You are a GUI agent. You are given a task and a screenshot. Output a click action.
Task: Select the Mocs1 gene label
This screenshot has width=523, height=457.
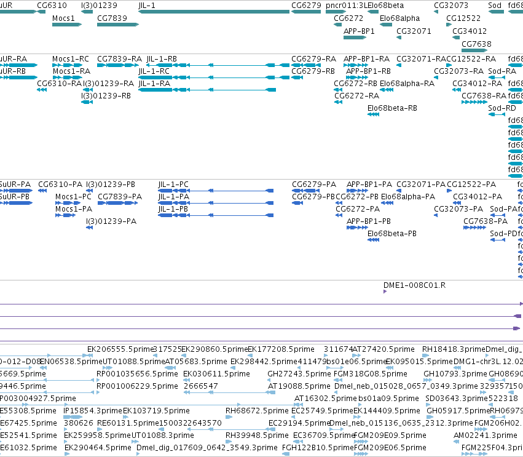pos(63,18)
